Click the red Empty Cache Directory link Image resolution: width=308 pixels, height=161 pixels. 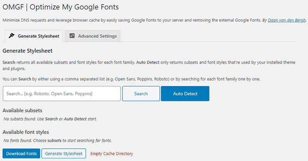click(x=111, y=154)
